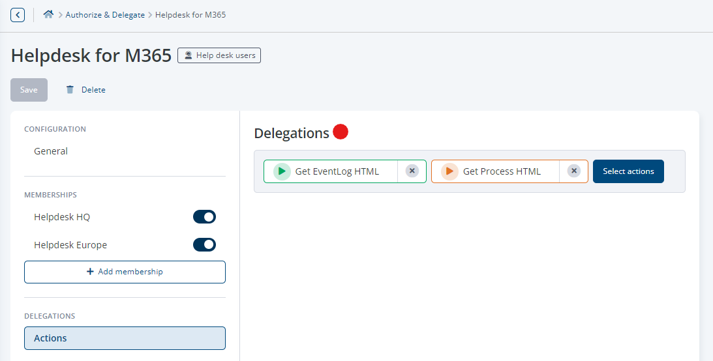The height and width of the screenshot is (361, 713).
Task: Click the orange play icon of Get Process HTML
Action: (x=449, y=171)
